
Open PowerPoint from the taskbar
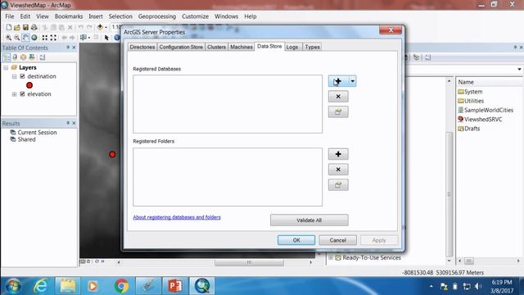[175, 286]
